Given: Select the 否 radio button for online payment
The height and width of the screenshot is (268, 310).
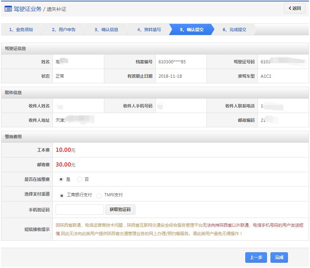Looking at the screenshot, I should coord(80,179).
